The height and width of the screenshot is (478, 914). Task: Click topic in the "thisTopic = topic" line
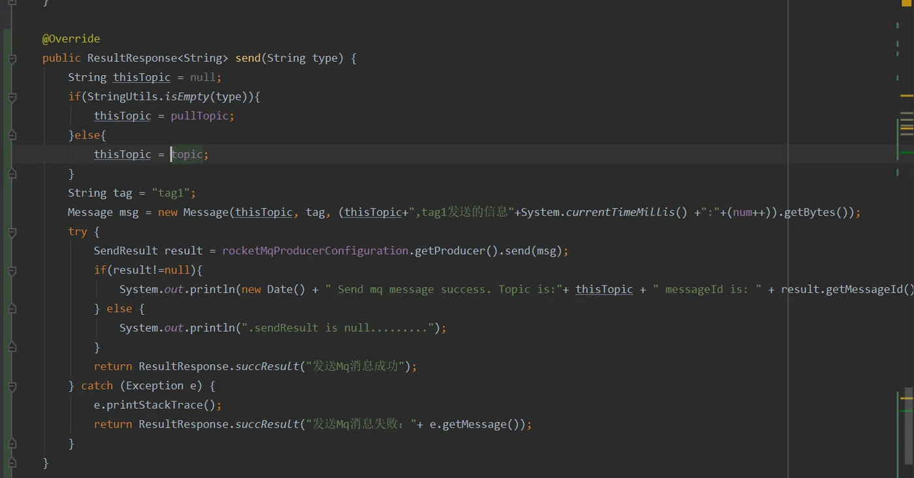187,154
